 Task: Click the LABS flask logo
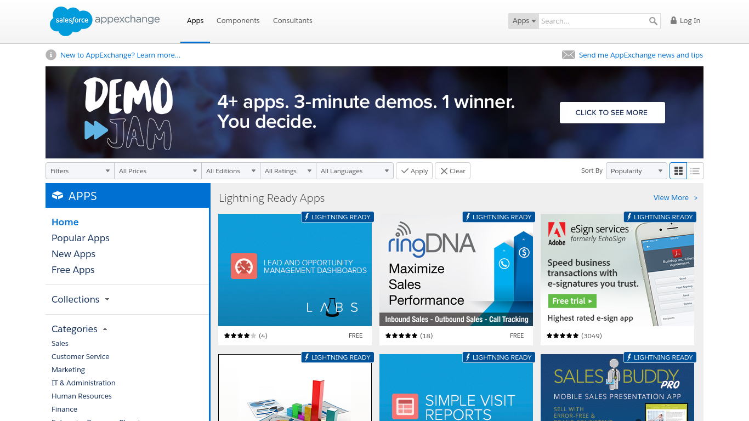[x=332, y=308]
